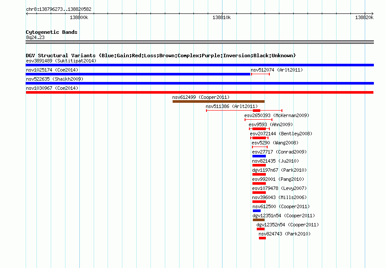Select the red nsv396043 loss bar
386x268 pixels.
(x=259, y=202)
